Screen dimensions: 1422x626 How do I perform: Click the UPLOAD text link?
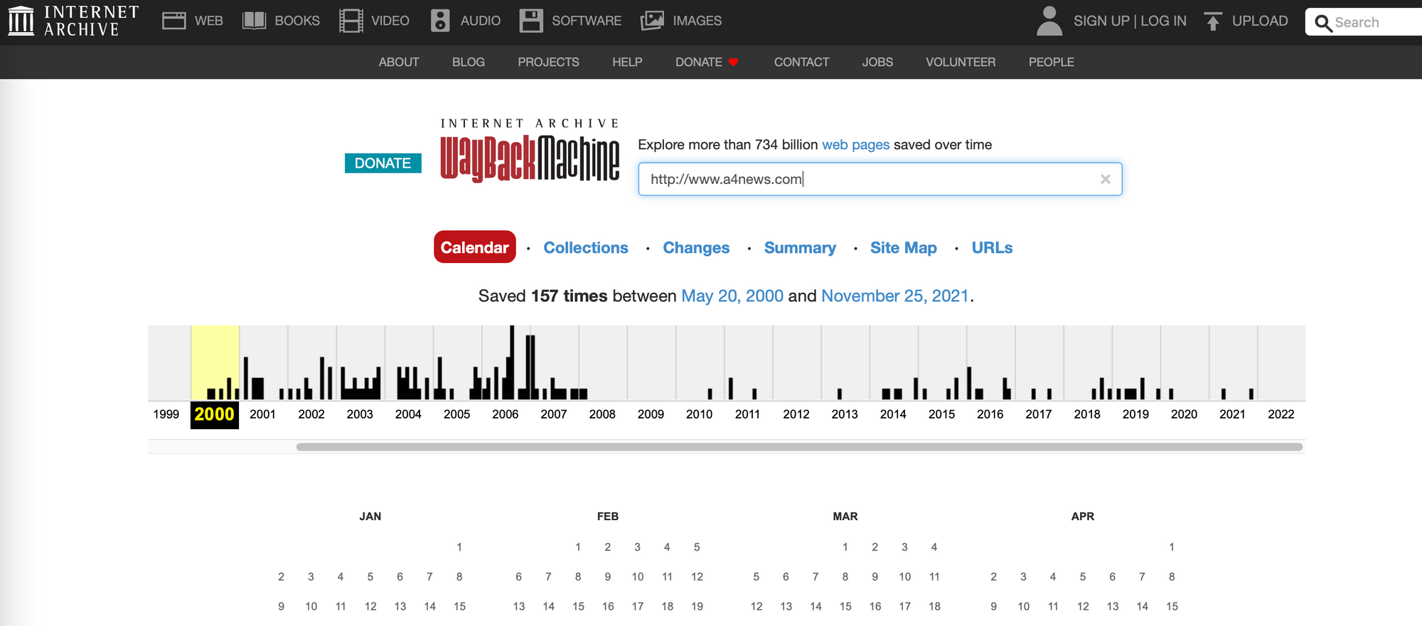coord(1260,21)
